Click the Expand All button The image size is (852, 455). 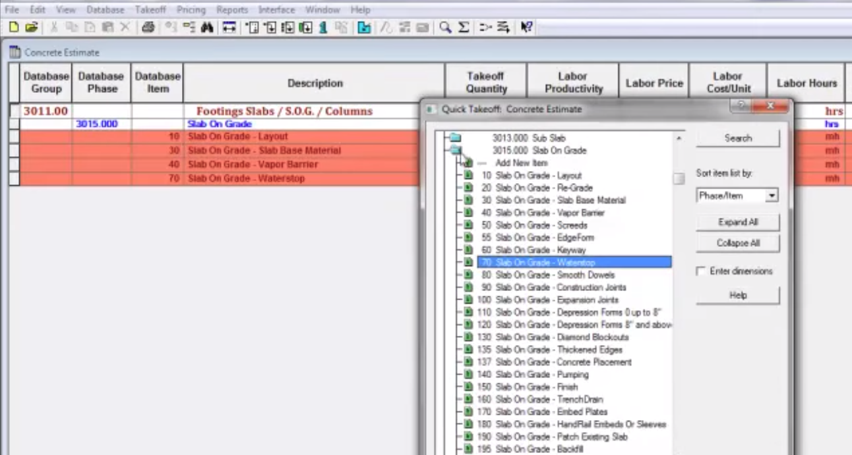coord(738,223)
